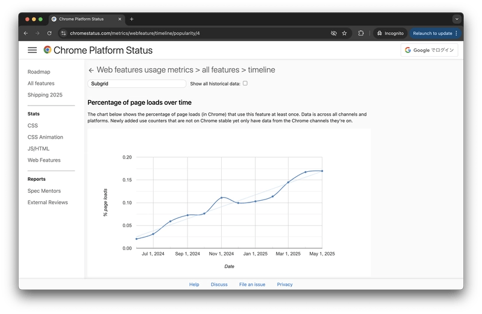Open Web Features stats page

pos(44,160)
